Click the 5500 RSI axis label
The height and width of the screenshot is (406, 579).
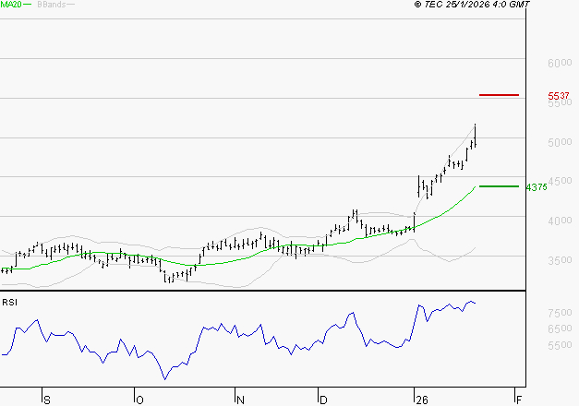pyautogui.click(x=560, y=345)
